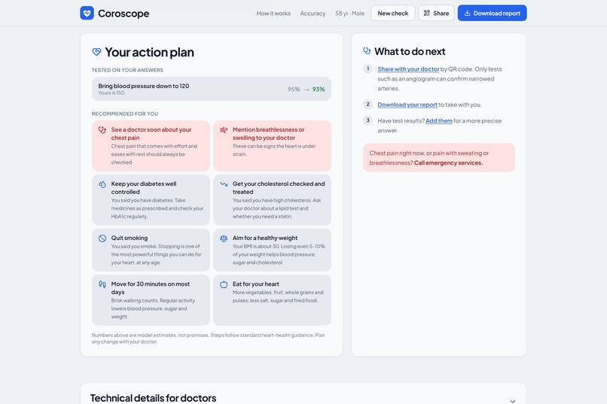Click the TESTED ON YOUR ANSWERS label
Screen dimensions: 607x404
pyautogui.click(x=127, y=70)
